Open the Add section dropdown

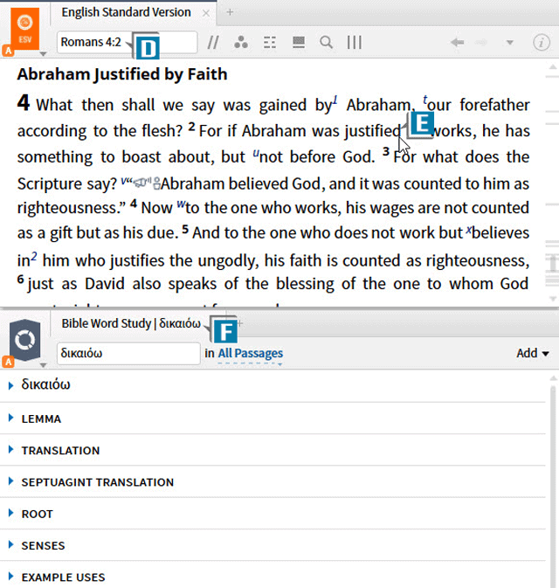tap(533, 353)
